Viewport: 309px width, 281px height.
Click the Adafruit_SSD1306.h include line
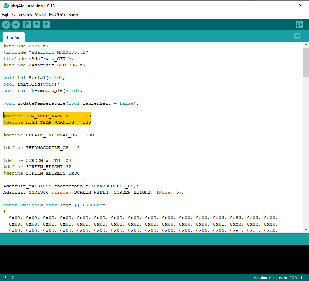[x=44, y=65]
